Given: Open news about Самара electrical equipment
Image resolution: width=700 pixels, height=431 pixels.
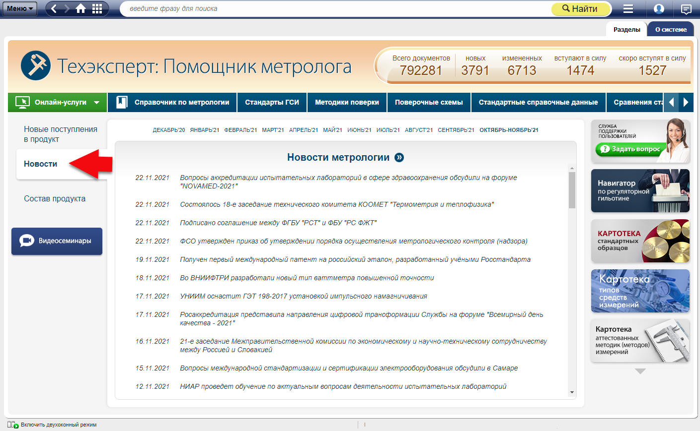Looking at the screenshot, I should tap(349, 368).
